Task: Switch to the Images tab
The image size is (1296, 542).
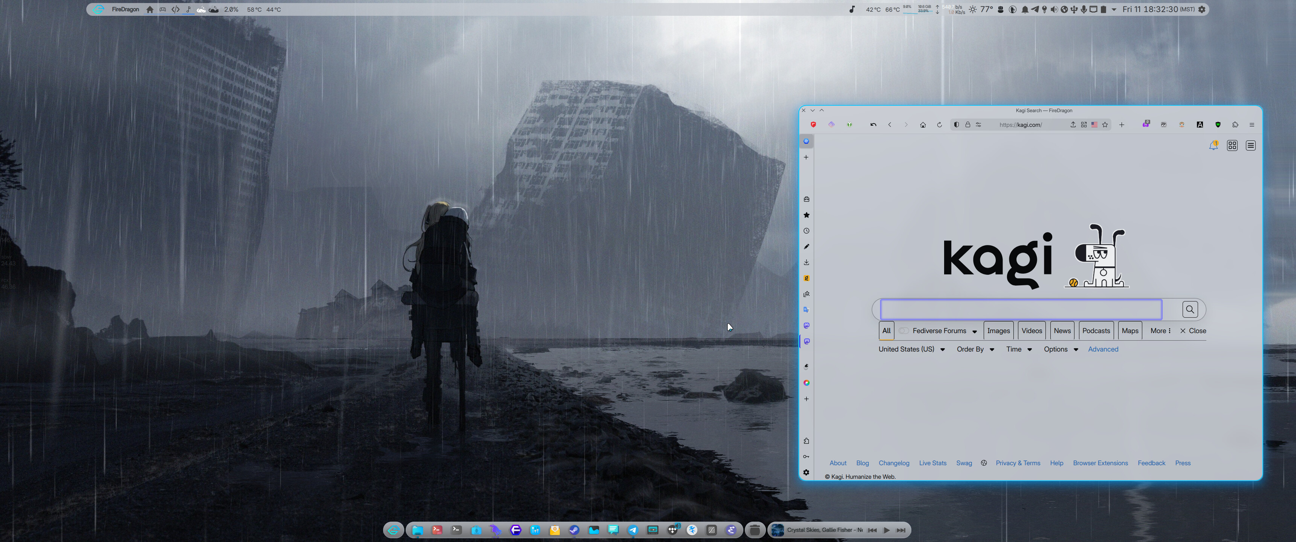Action: (x=998, y=331)
